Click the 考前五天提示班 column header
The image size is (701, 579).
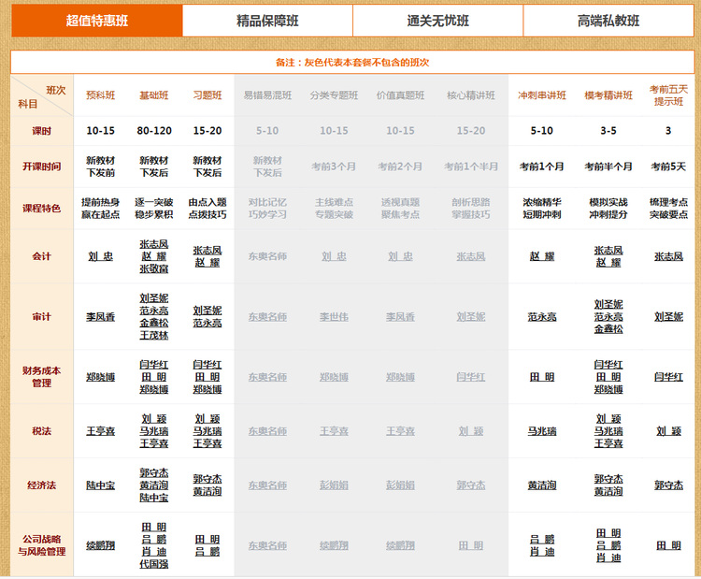point(668,95)
